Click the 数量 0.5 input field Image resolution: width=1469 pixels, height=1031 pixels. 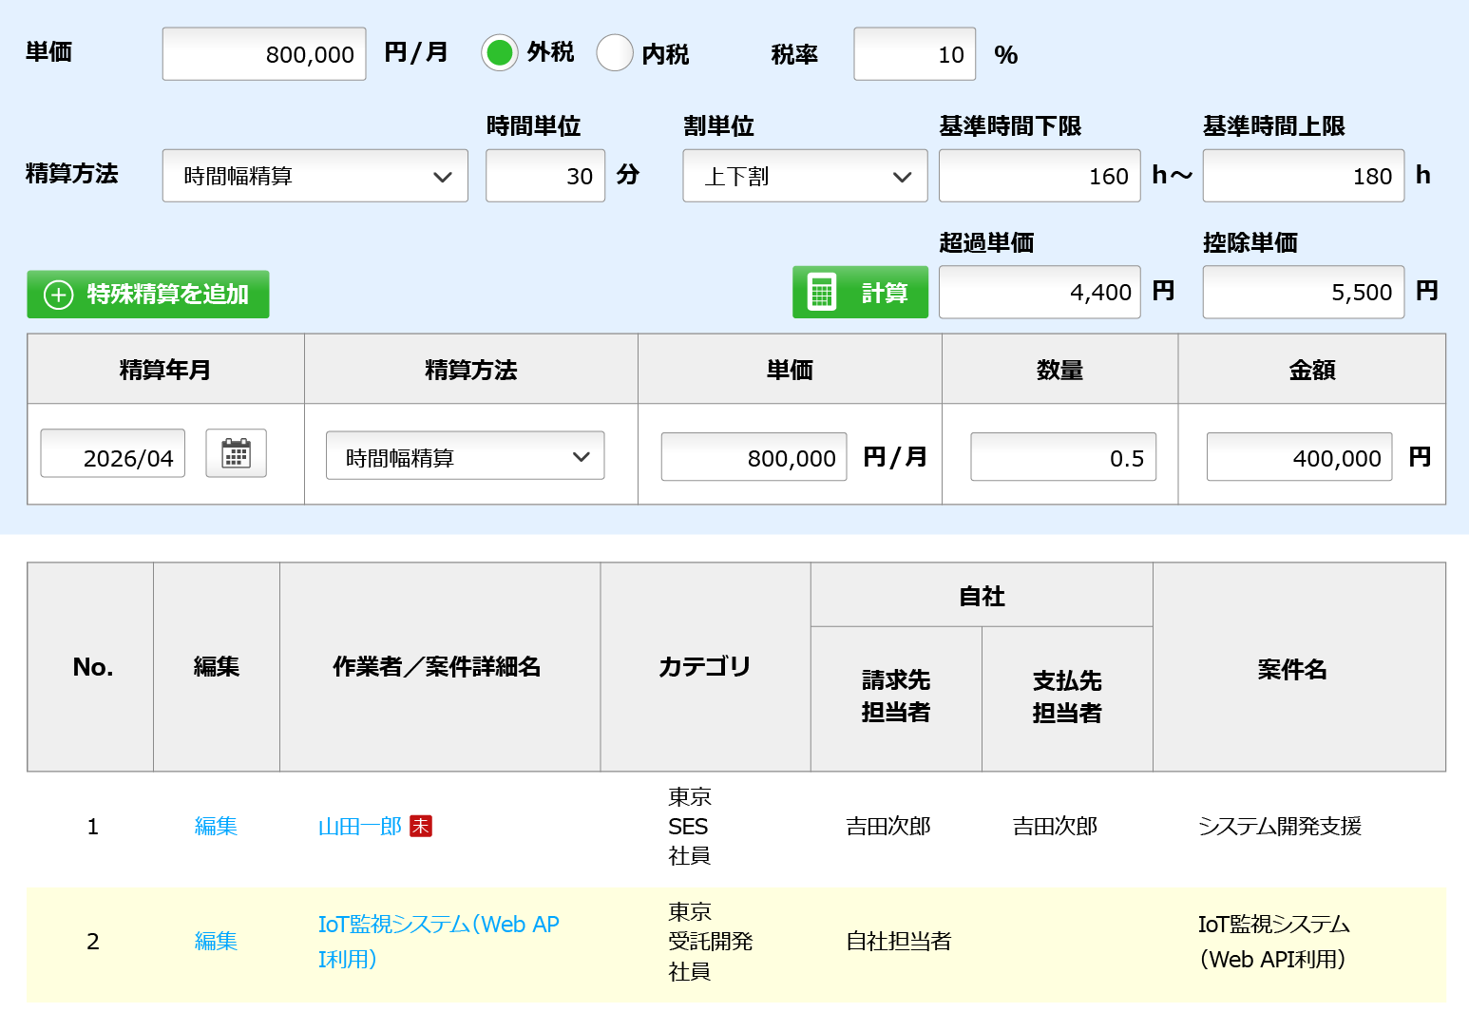[x=1062, y=457]
